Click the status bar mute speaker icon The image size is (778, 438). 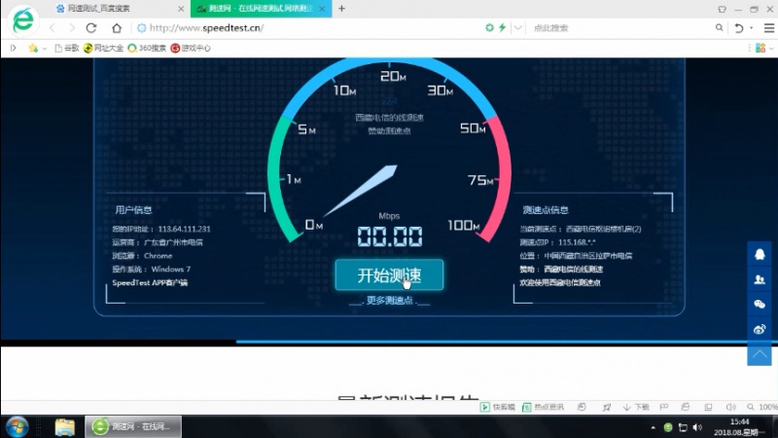(x=731, y=407)
